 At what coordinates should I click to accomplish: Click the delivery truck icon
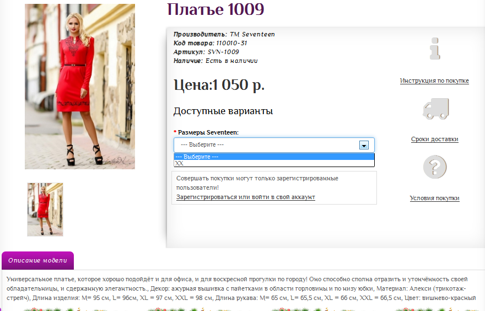click(x=435, y=109)
